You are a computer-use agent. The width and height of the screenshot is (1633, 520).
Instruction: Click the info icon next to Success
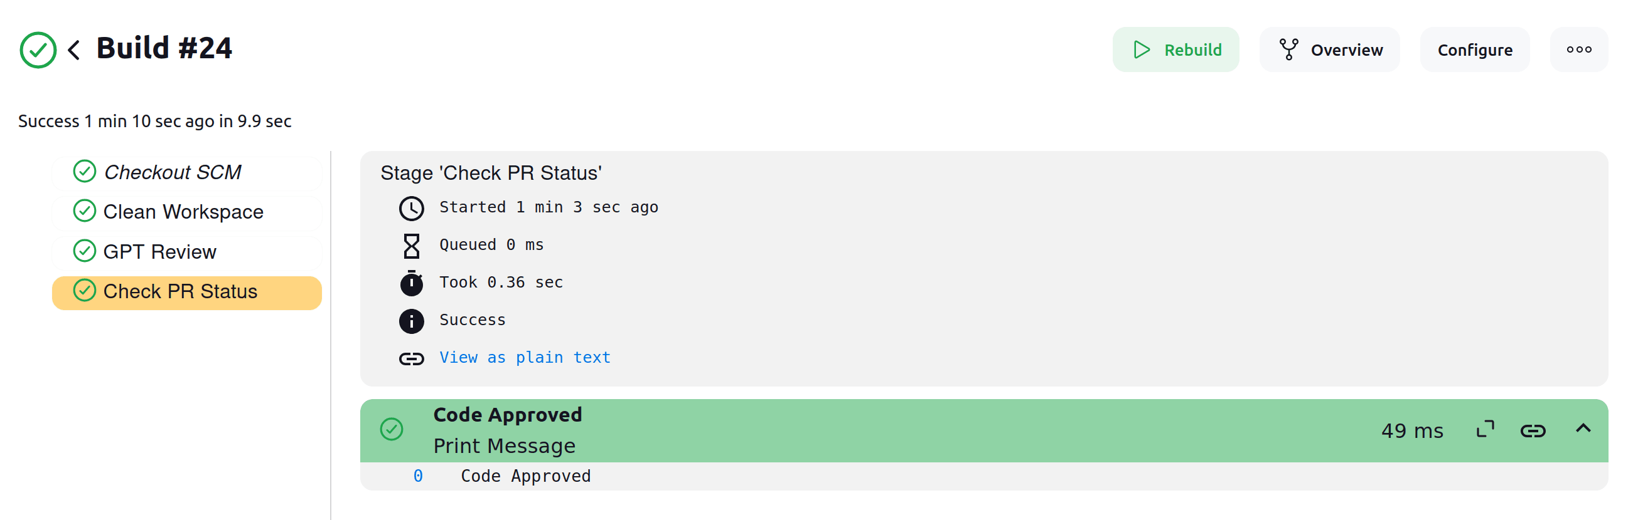412,321
